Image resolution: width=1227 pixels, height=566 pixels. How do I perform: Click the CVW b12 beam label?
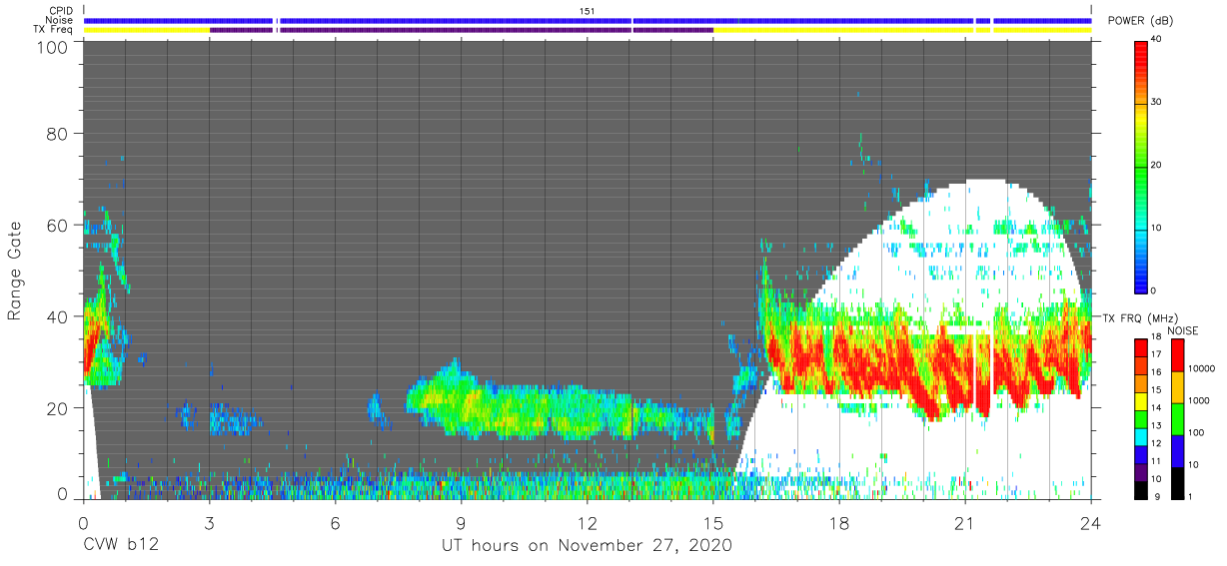[121, 546]
